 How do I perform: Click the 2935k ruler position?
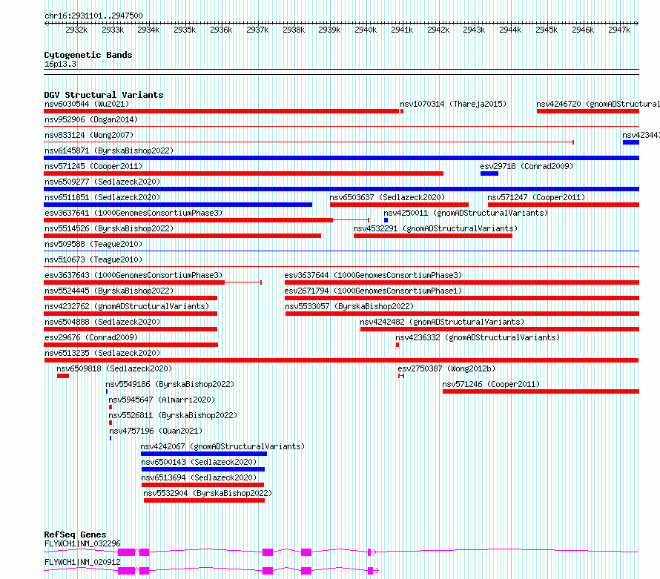pyautogui.click(x=185, y=30)
